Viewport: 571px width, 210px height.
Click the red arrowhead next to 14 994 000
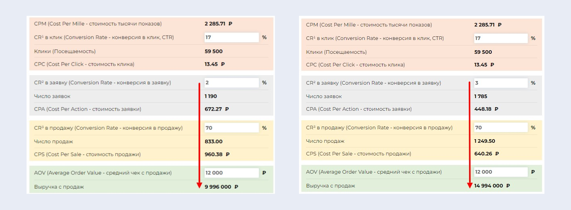(469, 185)
